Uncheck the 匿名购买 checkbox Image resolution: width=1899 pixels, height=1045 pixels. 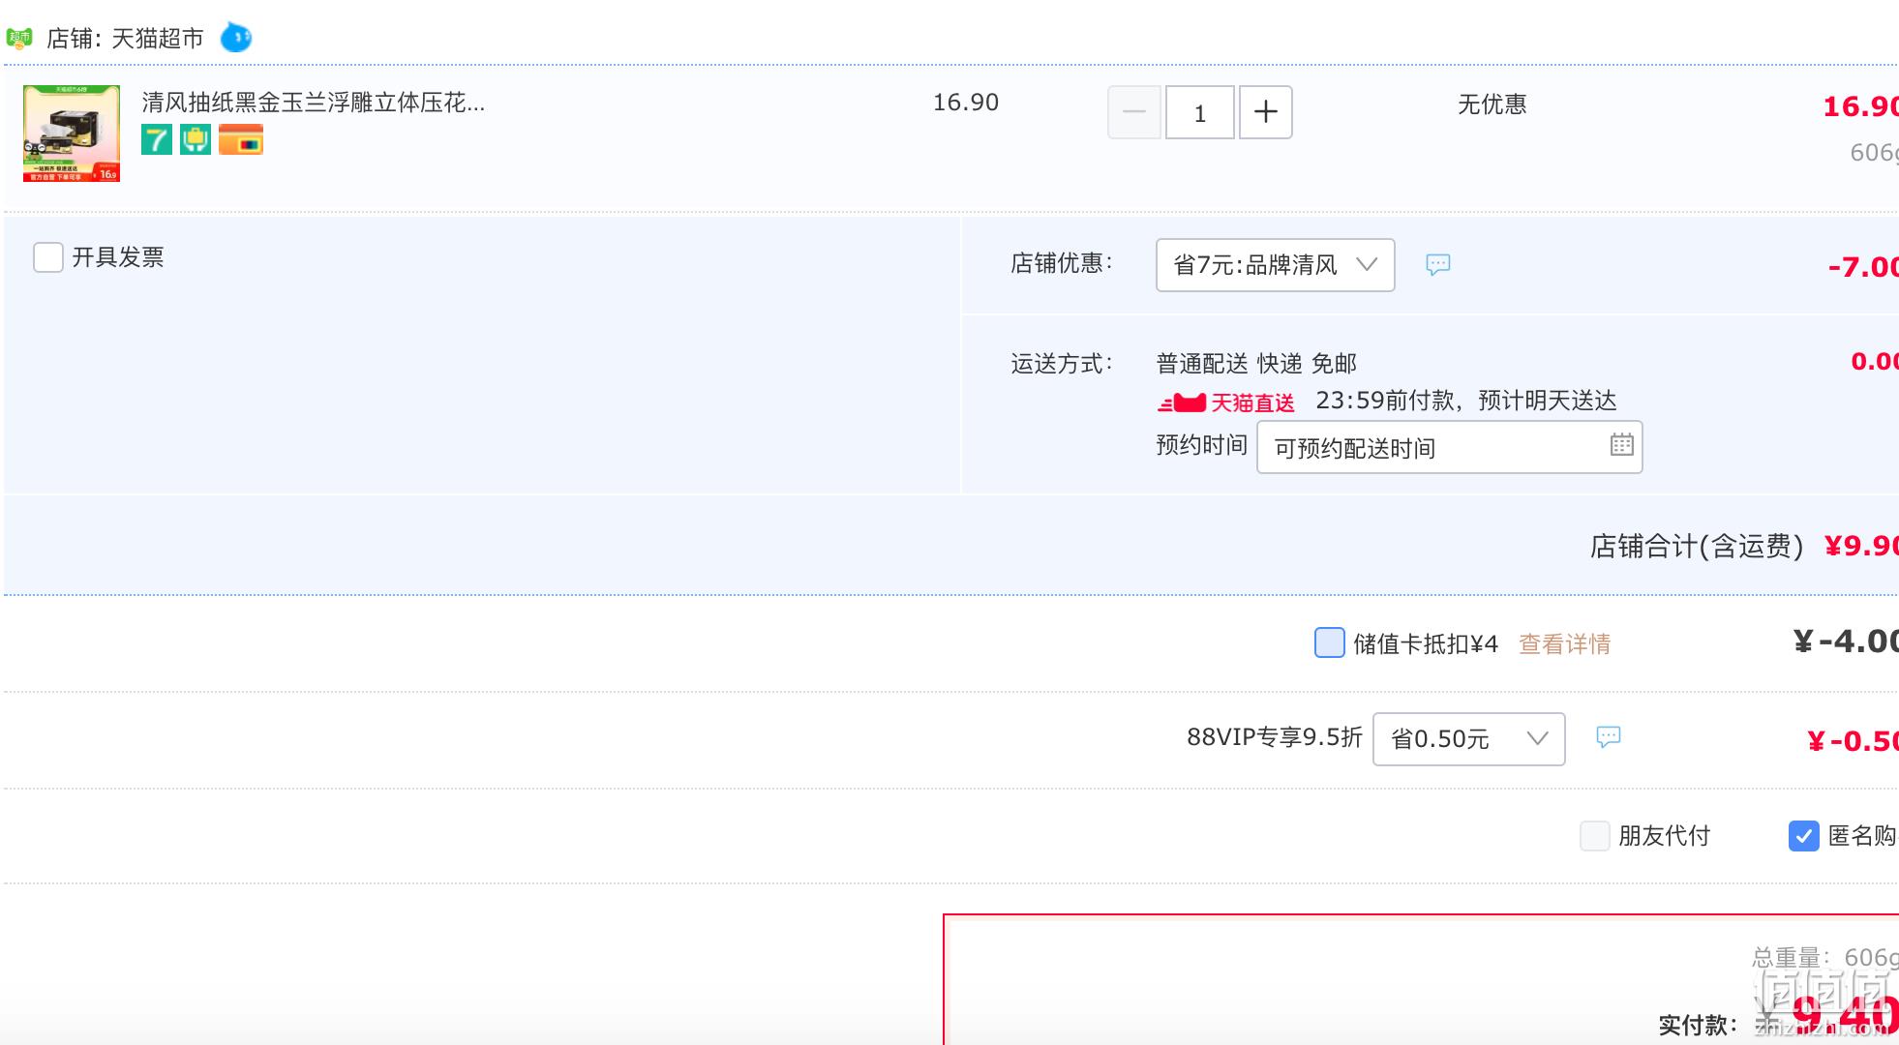coord(1804,836)
